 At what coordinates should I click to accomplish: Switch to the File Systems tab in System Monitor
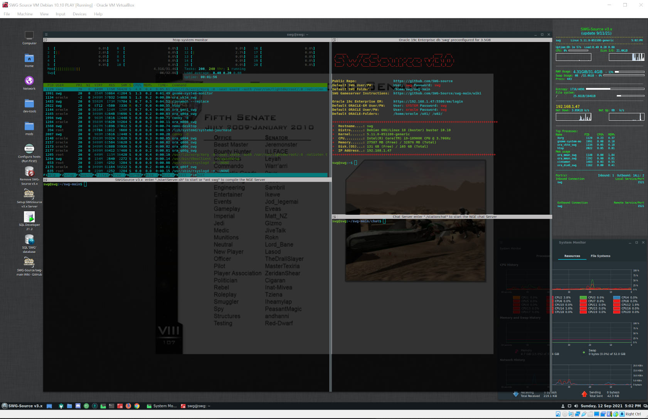pyautogui.click(x=600, y=256)
